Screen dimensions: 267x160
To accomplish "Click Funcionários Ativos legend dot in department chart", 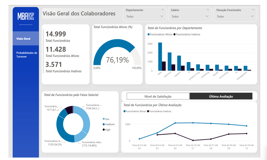I will 149,34.
